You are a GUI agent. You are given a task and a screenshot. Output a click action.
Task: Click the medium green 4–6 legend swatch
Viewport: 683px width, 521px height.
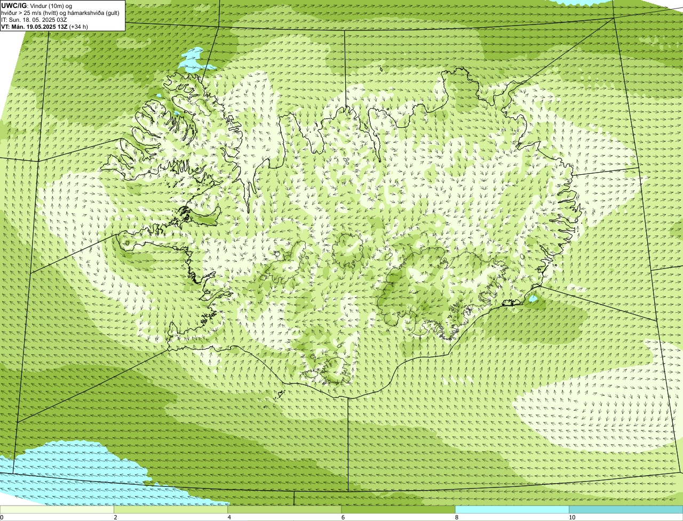click(284, 509)
